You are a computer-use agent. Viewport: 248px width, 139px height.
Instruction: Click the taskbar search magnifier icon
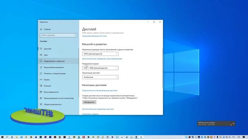[7, 137]
